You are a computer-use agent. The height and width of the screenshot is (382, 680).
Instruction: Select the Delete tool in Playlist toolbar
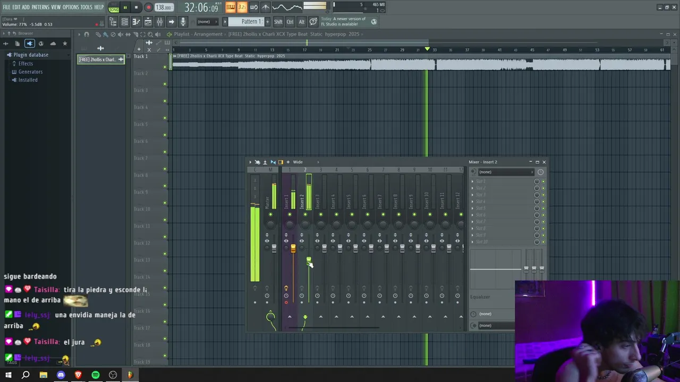(x=113, y=34)
